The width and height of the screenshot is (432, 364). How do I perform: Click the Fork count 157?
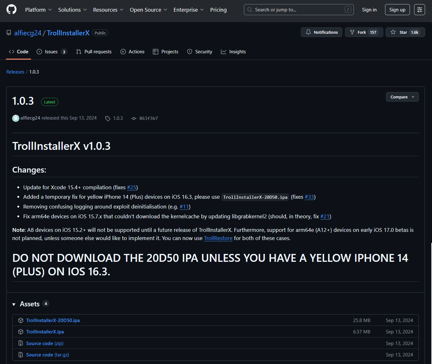[x=373, y=32]
